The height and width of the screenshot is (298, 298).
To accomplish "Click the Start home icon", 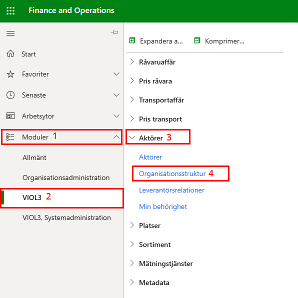I will point(10,53).
